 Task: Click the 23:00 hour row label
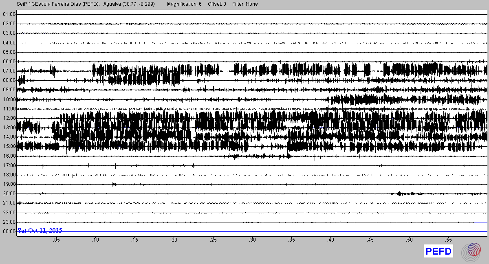coord(9,222)
